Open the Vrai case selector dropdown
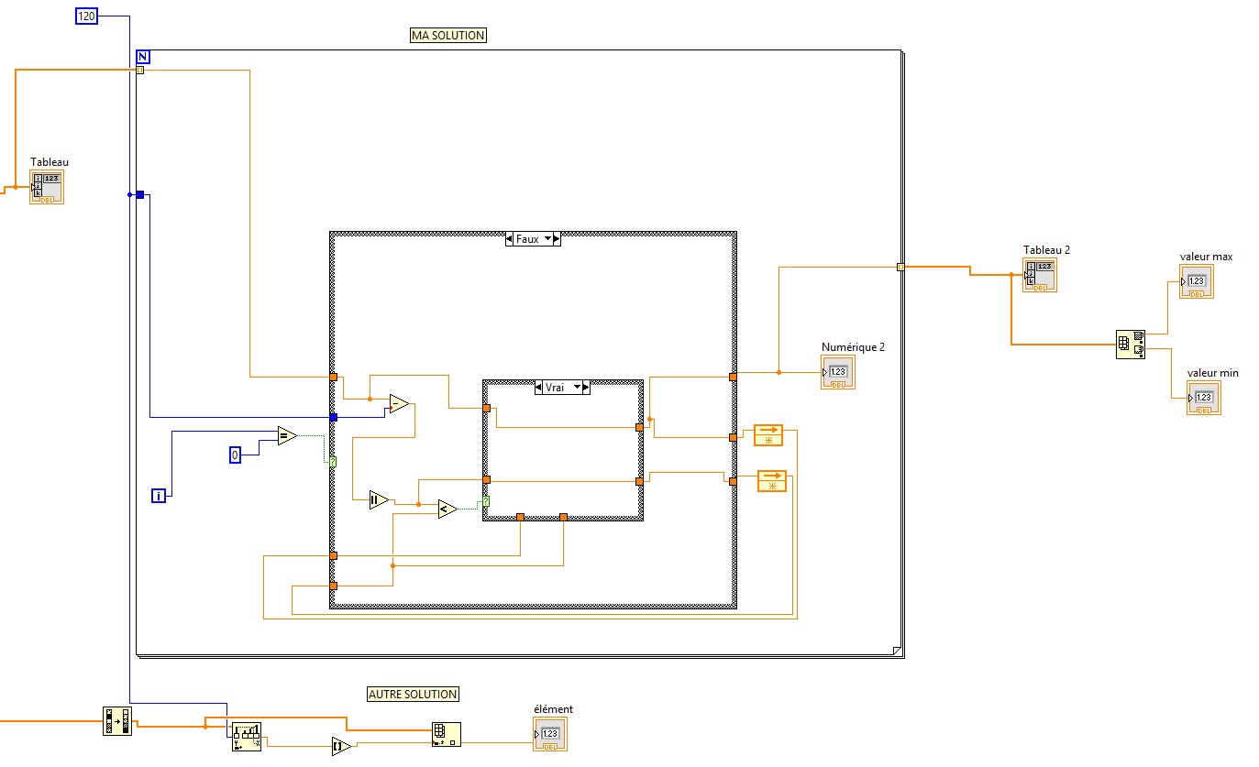1259x767 pixels. point(578,388)
